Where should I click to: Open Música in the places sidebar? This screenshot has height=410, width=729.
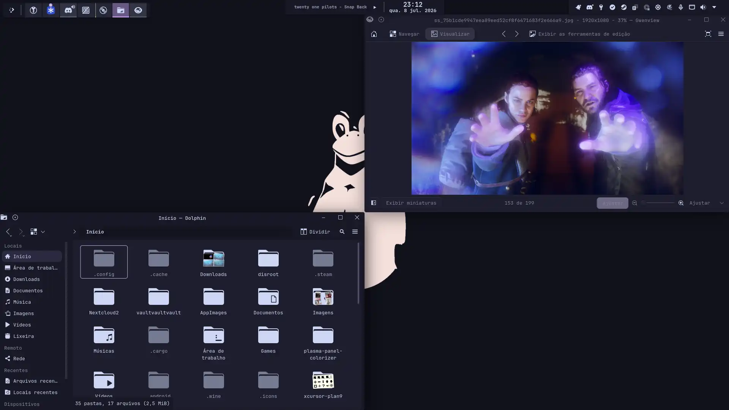(32, 302)
